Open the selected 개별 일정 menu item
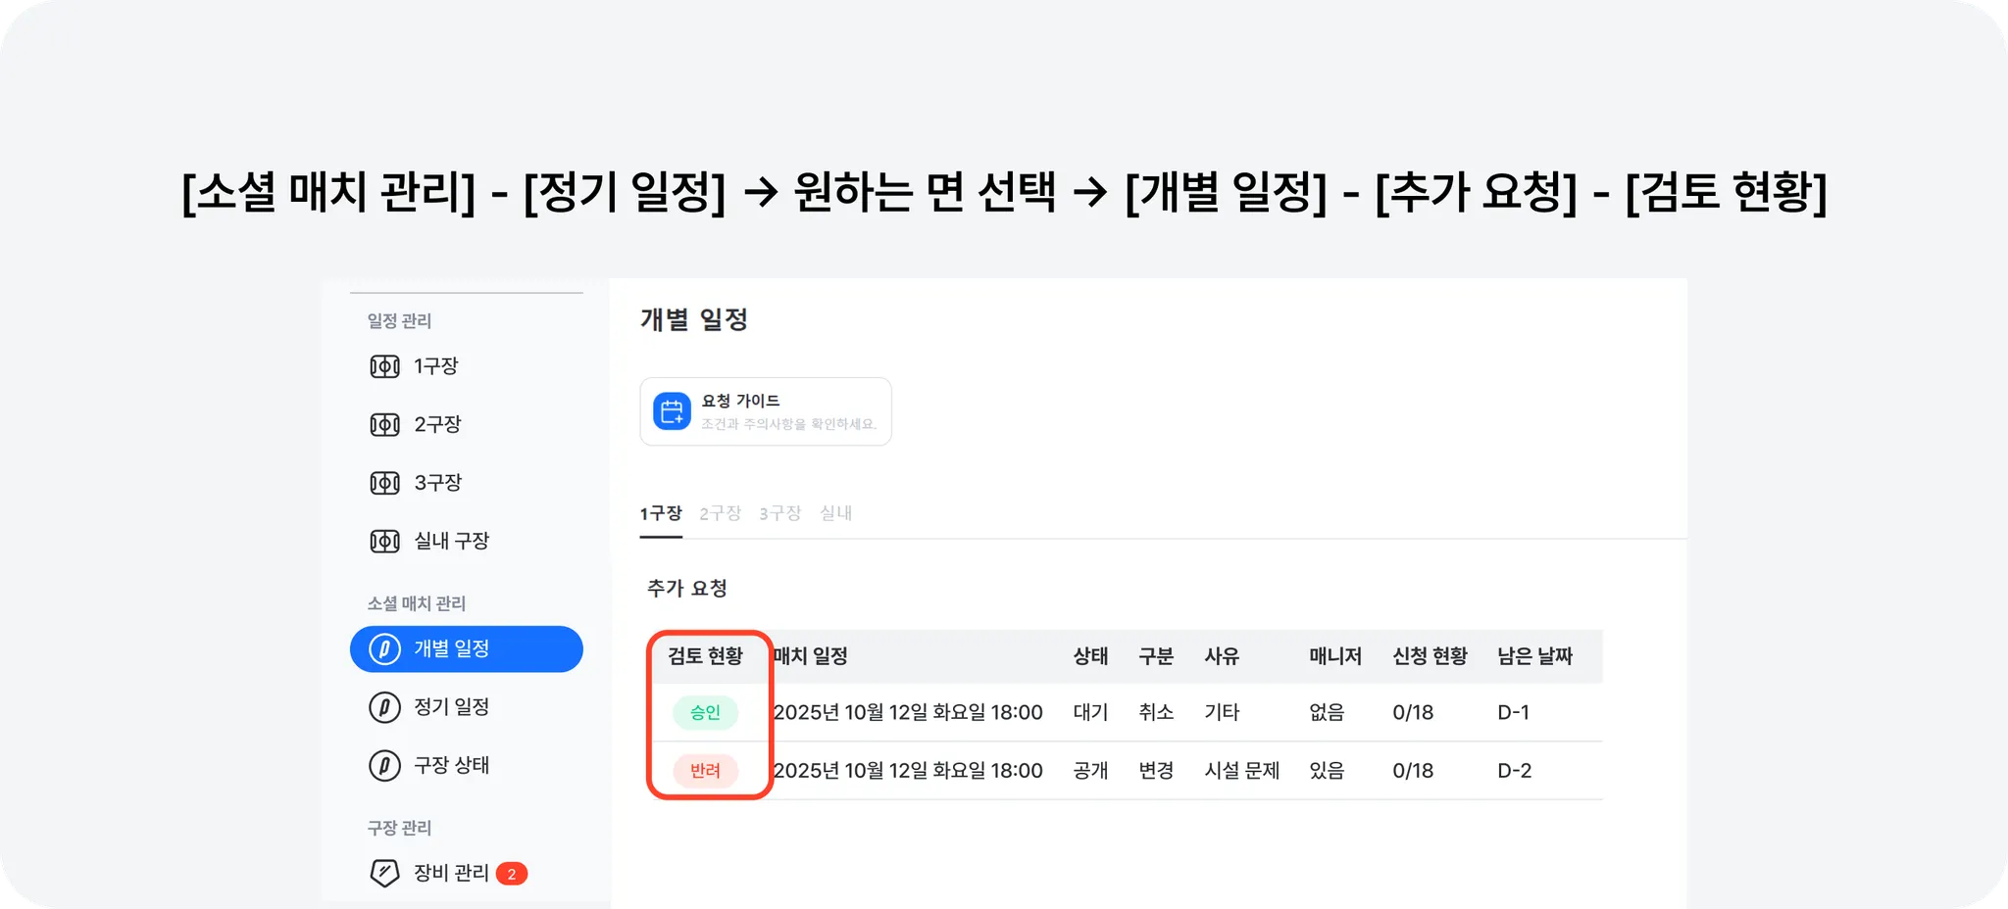Screen dimensions: 2008x909 pos(467,648)
